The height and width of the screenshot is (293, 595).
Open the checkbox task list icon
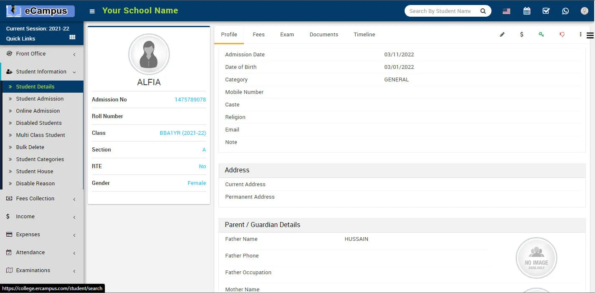(546, 11)
